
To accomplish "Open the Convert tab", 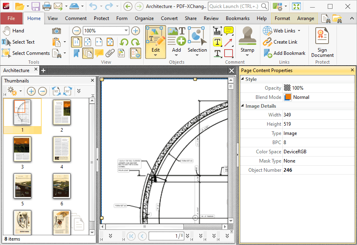I will click(169, 18).
